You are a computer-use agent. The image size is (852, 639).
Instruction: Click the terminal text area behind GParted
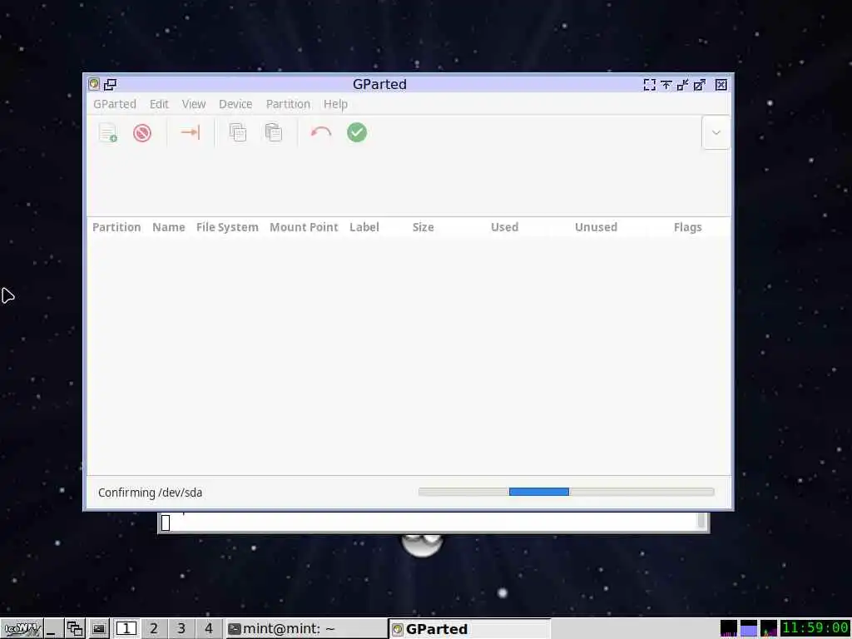428,521
